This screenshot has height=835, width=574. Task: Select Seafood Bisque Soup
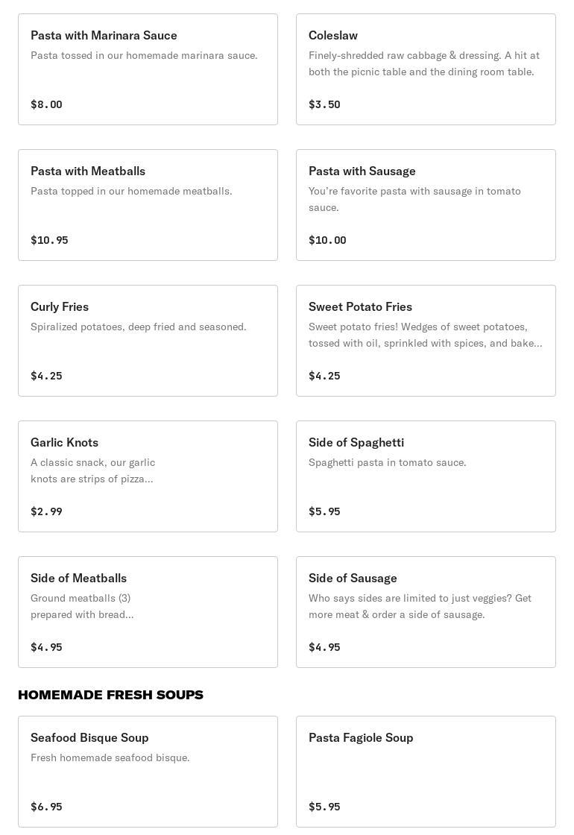click(x=148, y=772)
